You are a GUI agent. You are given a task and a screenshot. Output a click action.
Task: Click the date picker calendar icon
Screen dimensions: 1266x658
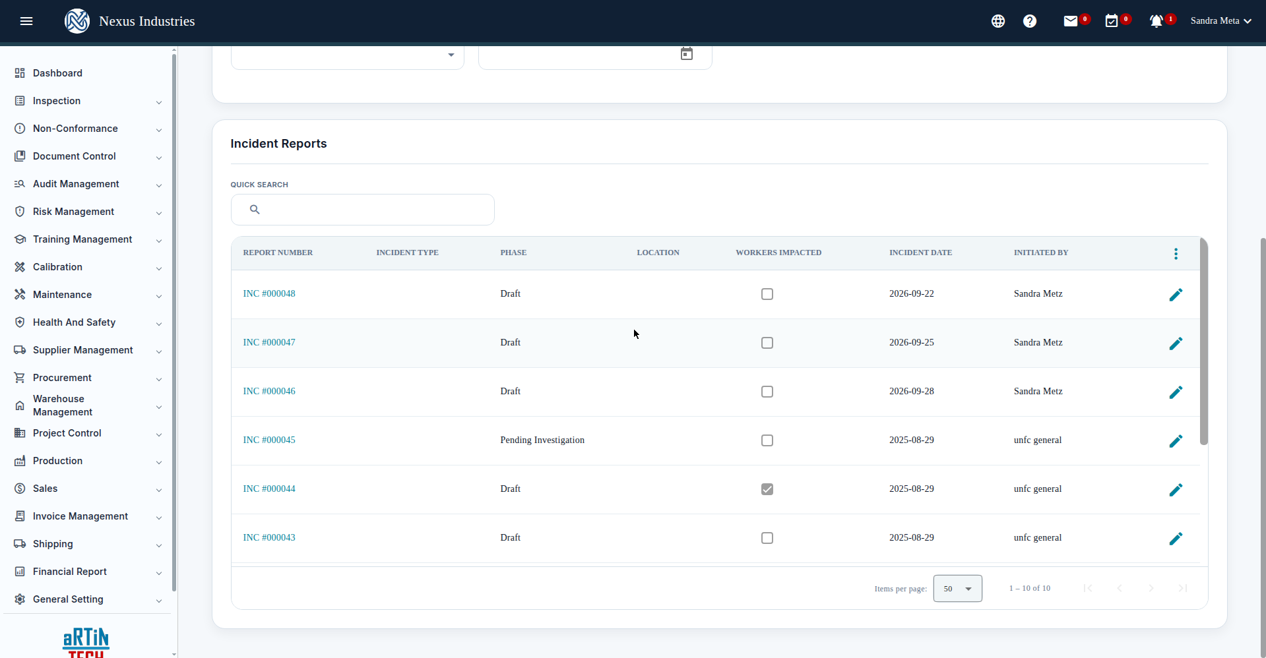pos(687,54)
